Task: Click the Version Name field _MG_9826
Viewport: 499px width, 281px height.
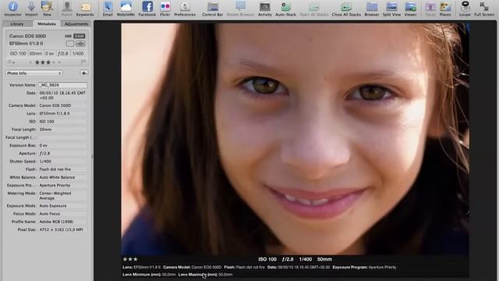Action: click(x=62, y=85)
